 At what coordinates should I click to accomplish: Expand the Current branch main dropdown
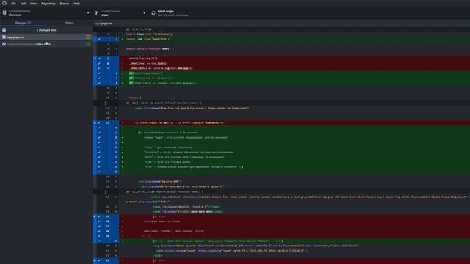tap(120, 13)
